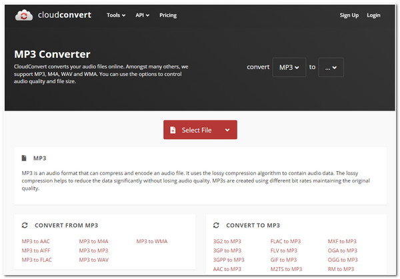This screenshot has width=400, height=279.
Task: Click the MP3 Converter page heading
Action: tap(52, 55)
